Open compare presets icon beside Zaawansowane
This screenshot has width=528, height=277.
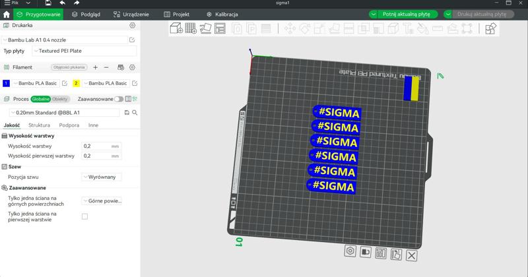pos(135,99)
